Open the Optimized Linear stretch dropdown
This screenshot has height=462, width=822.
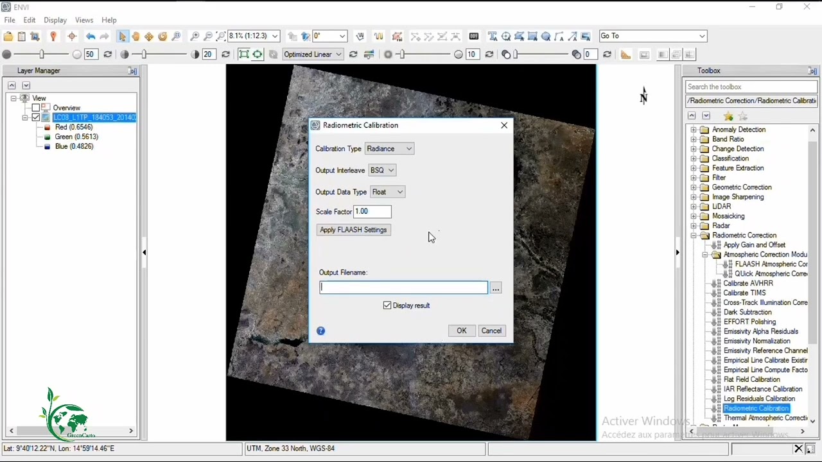(x=313, y=55)
